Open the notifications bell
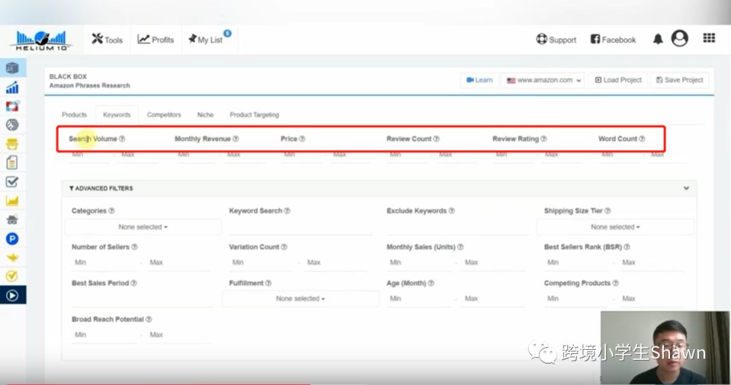 click(657, 39)
